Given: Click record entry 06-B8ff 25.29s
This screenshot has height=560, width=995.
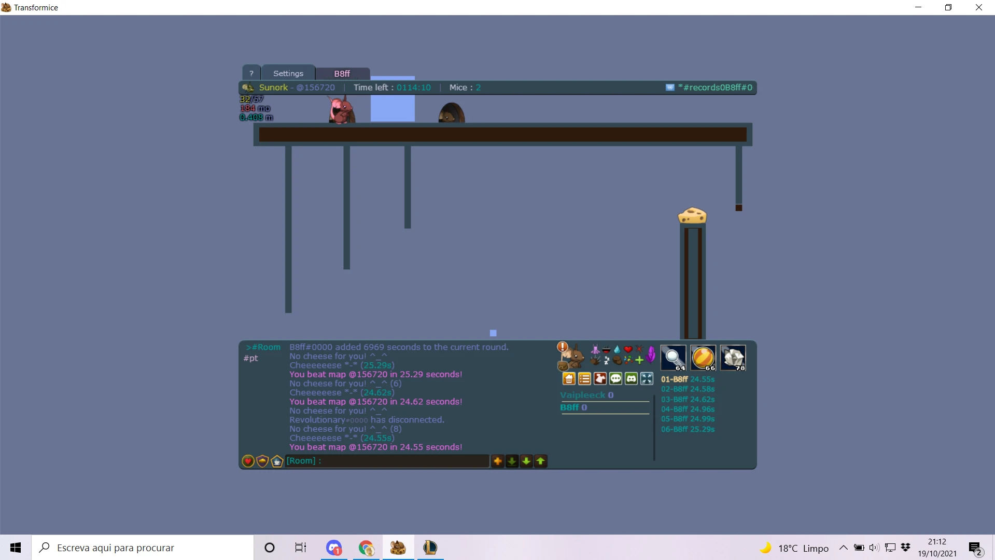Looking at the screenshot, I should (x=688, y=430).
